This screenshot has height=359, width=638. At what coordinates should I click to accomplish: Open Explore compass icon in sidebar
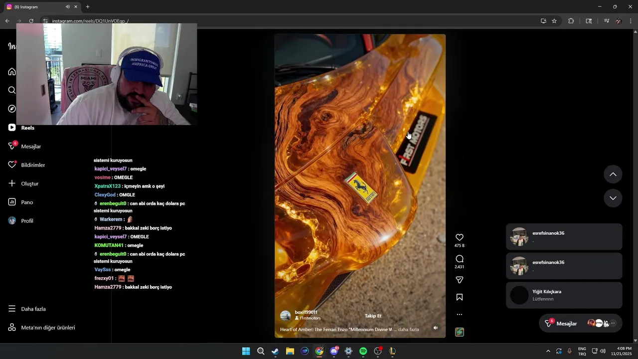coord(12,109)
